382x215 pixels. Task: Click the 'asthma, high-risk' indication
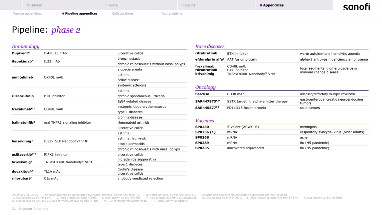point(132,139)
